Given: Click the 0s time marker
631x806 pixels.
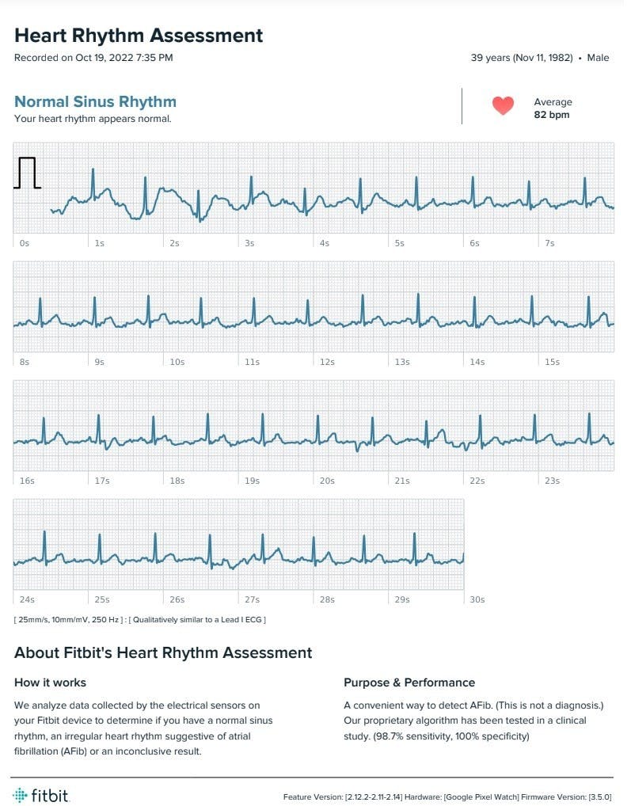Looking at the screenshot, I should [24, 243].
